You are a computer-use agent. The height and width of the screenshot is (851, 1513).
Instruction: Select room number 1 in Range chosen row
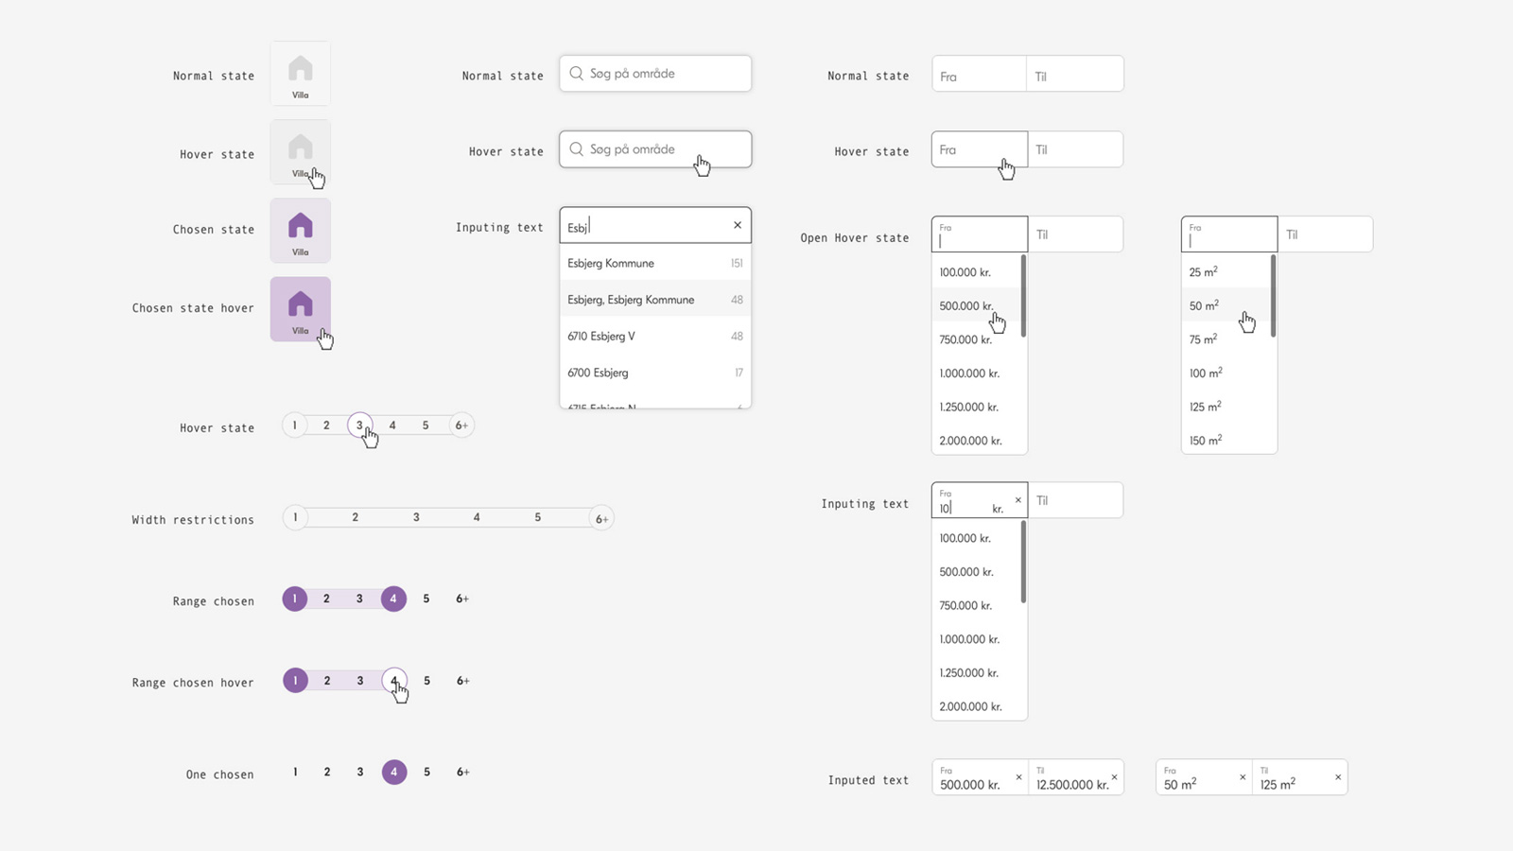(x=295, y=599)
